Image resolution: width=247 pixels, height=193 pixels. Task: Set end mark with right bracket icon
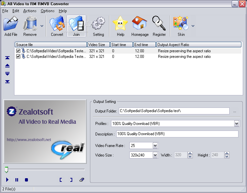coord(71,180)
